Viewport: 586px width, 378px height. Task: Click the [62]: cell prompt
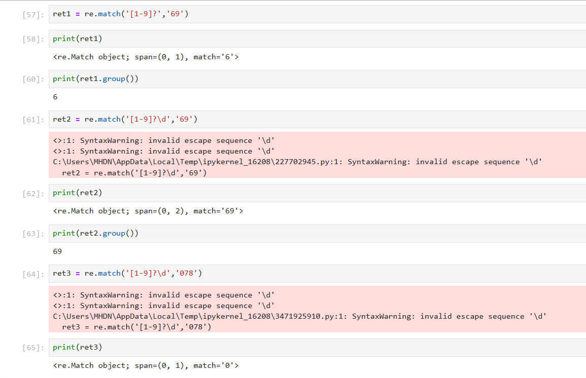(x=33, y=194)
